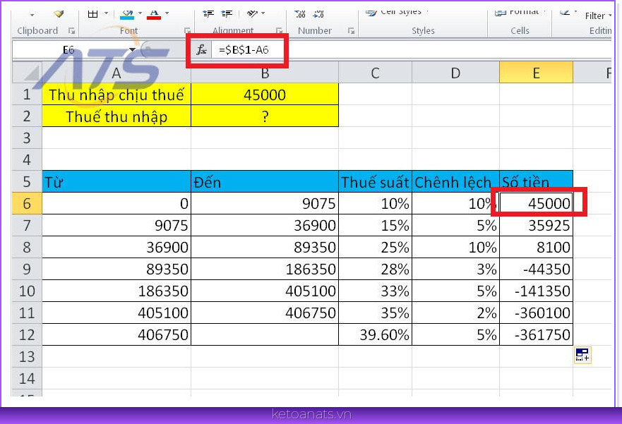Click the Increase Indent icon
Image resolution: width=622 pixels, height=424 pixels.
coord(227,14)
